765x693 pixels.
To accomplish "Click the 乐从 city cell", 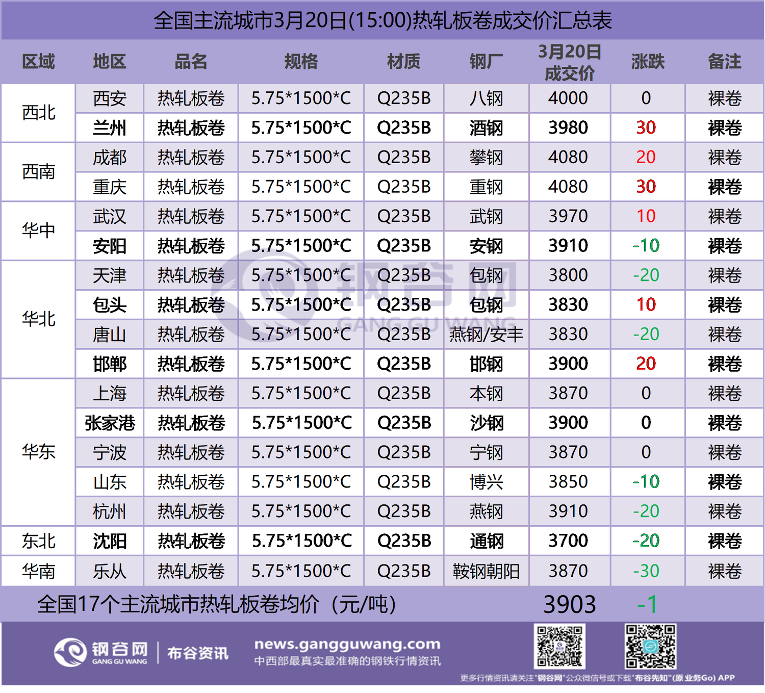I will click(110, 571).
